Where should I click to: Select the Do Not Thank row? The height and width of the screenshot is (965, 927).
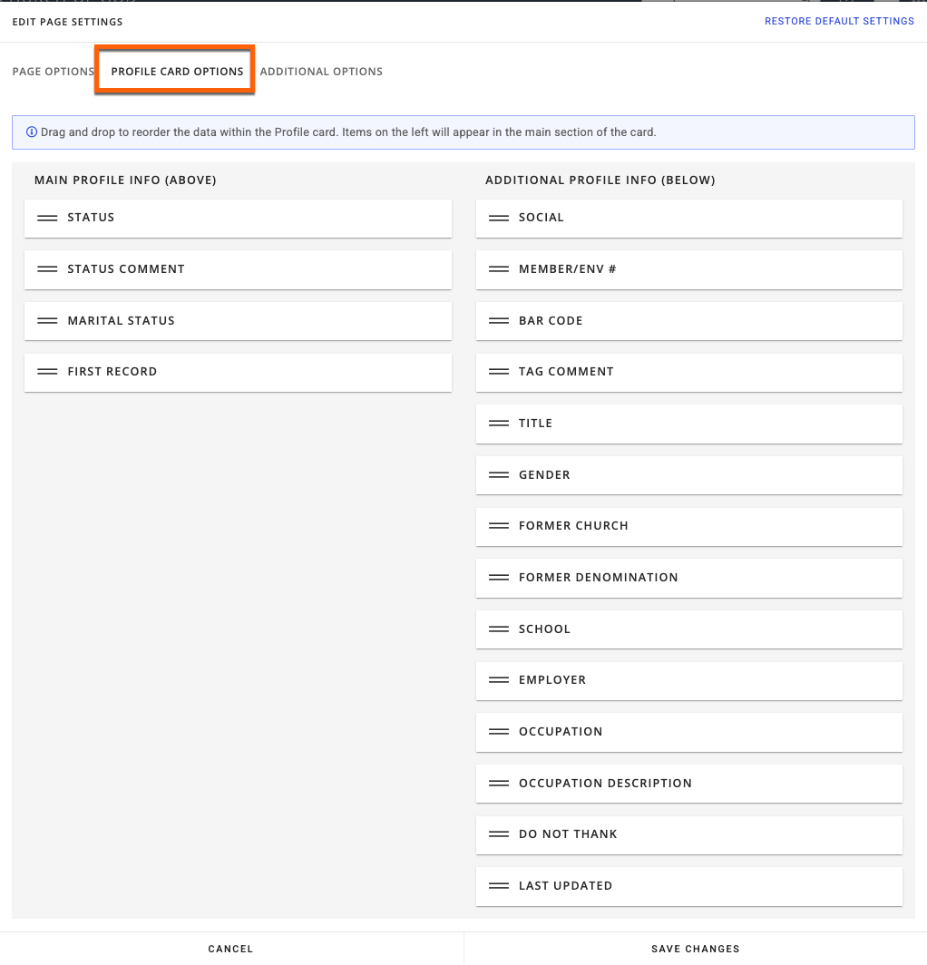[x=689, y=834]
